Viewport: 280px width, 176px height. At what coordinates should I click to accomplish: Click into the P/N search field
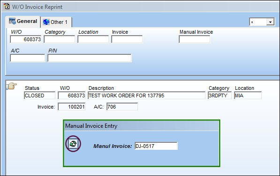(90, 58)
